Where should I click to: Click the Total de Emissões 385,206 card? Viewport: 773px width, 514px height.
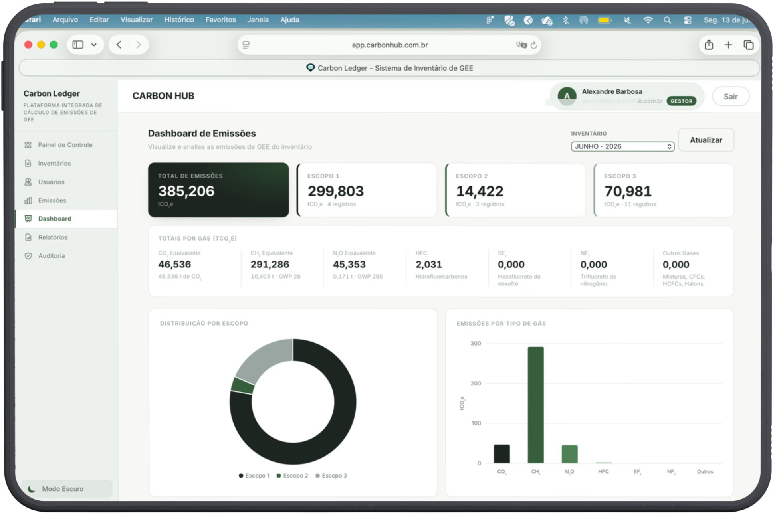click(218, 190)
